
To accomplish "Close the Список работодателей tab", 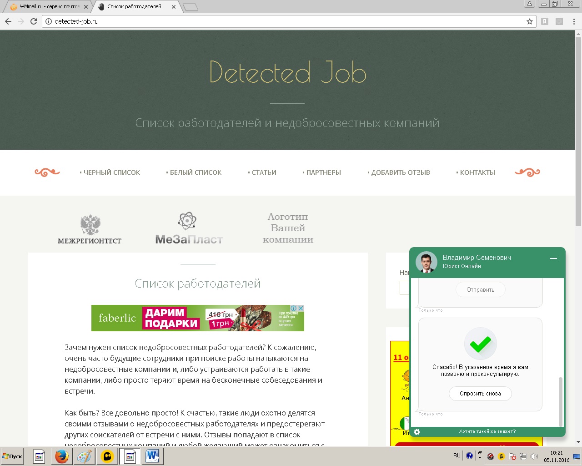I will coord(174,7).
